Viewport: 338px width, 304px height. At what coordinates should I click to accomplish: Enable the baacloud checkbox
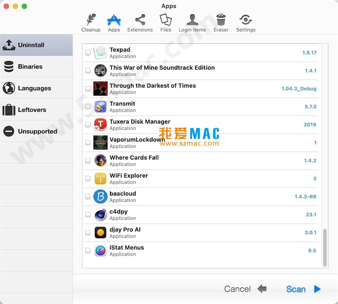pyautogui.click(x=88, y=197)
